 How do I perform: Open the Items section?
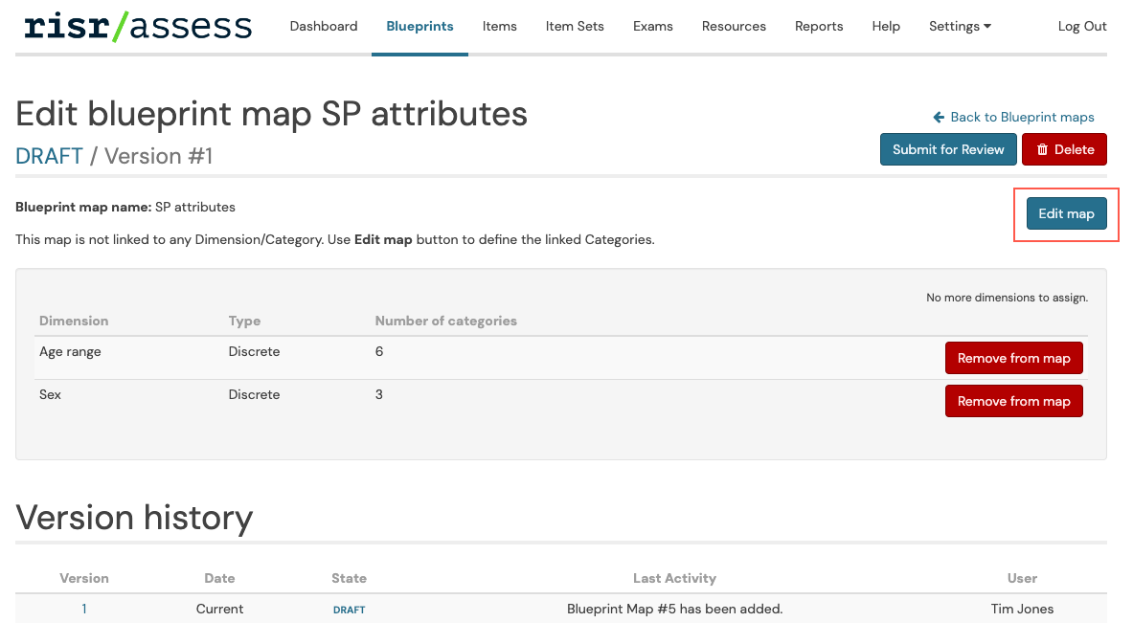(x=499, y=27)
